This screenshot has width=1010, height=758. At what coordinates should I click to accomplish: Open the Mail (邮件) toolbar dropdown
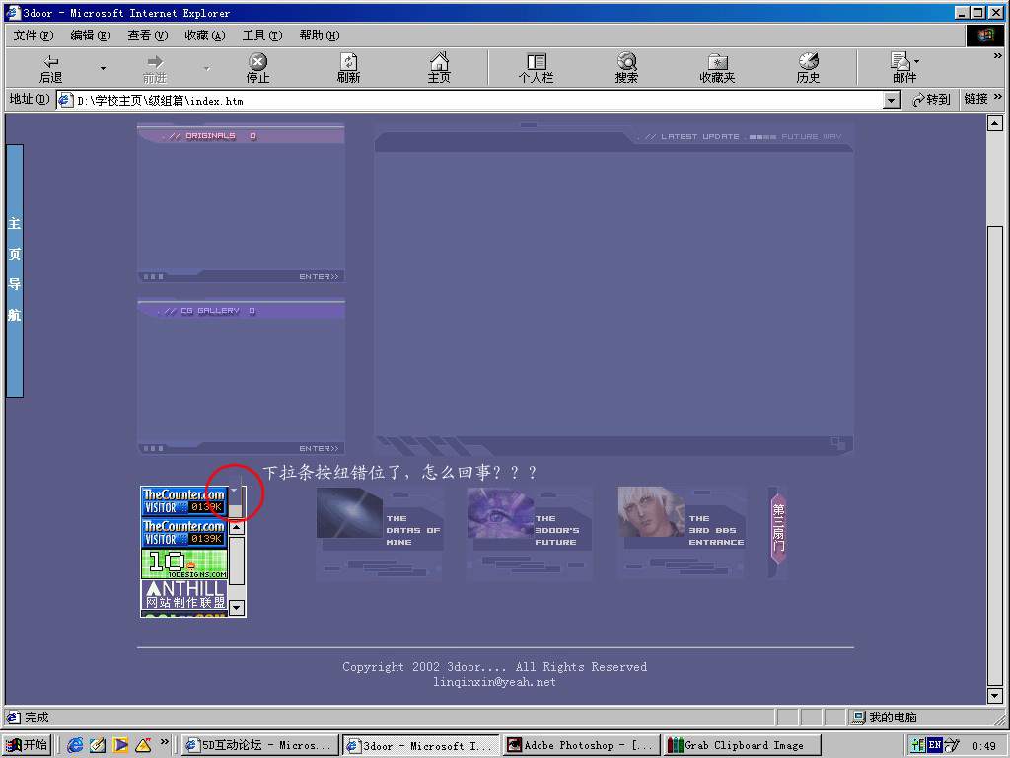pos(903,67)
